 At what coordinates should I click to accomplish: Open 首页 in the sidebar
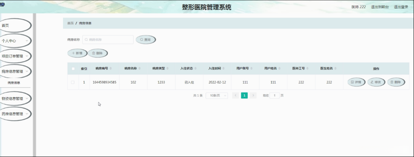[15, 26]
